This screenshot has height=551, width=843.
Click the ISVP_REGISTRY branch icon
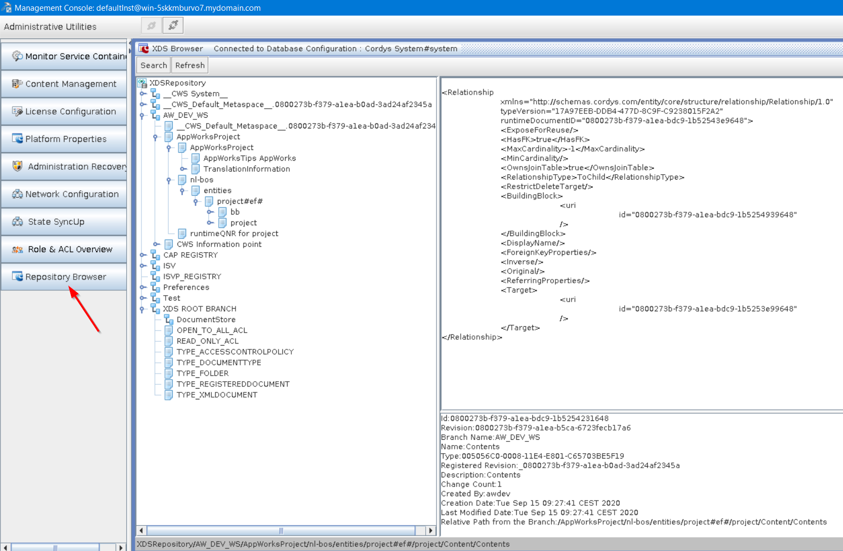coord(155,276)
